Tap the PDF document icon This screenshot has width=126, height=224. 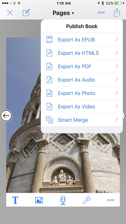[x=50, y=66]
